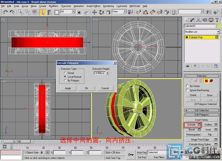The height and width of the screenshot is (161, 222).
Task: Open the Motion tab in the command panel
Action: point(205,20)
